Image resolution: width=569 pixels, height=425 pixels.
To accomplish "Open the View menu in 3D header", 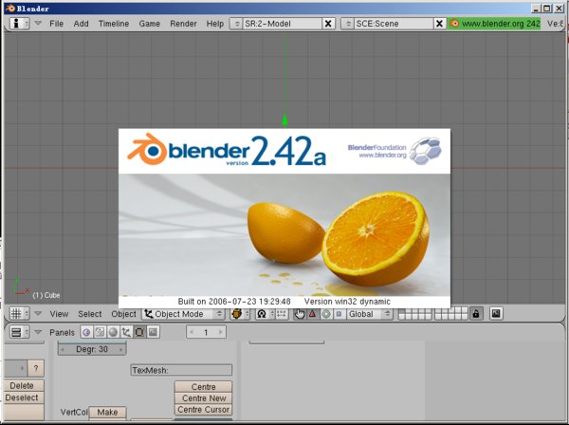I will click(59, 314).
